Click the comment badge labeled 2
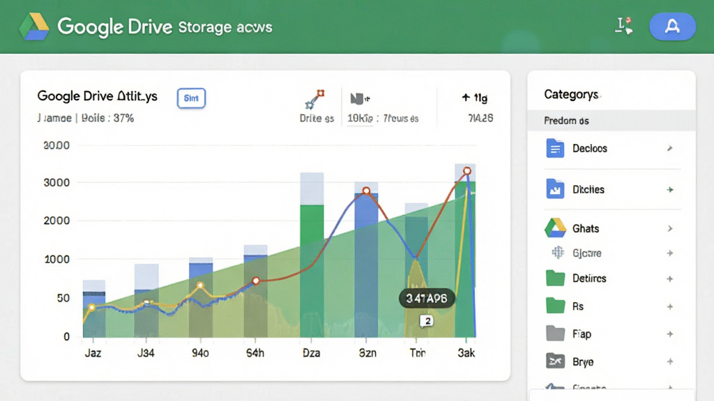 pos(426,321)
